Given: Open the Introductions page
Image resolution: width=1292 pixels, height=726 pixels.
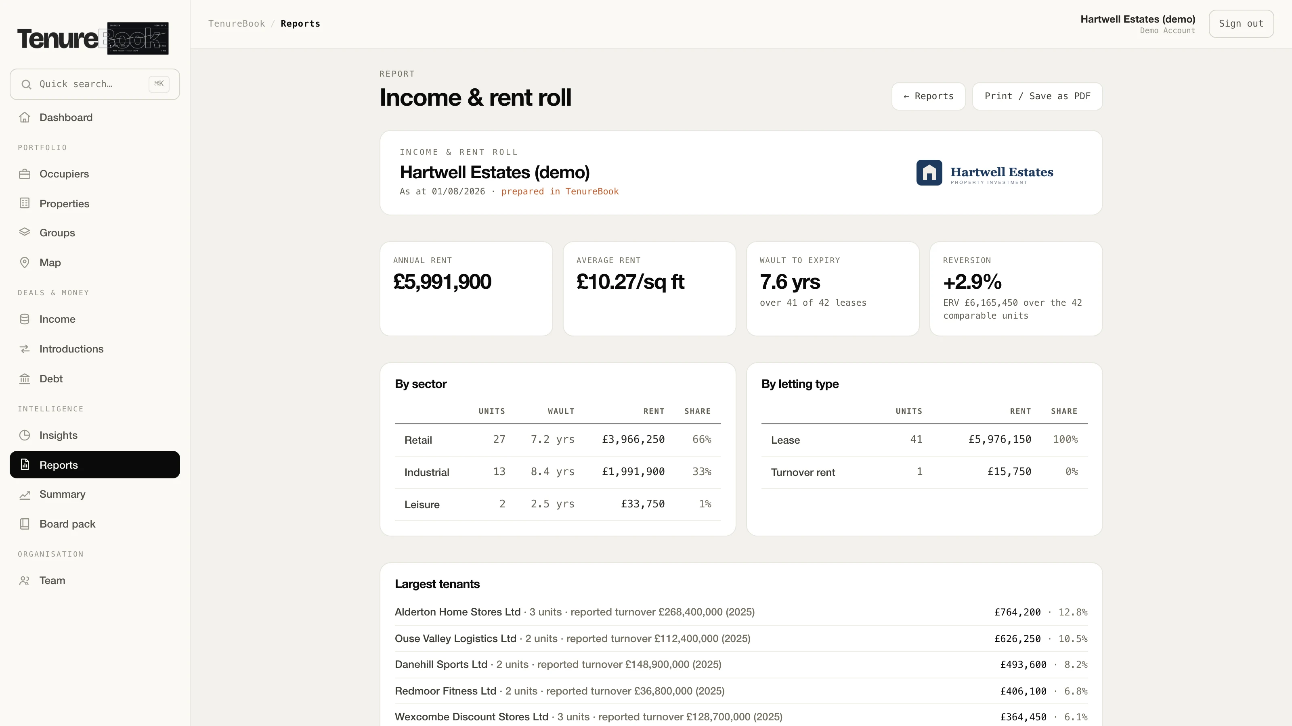Looking at the screenshot, I should 95,349.
